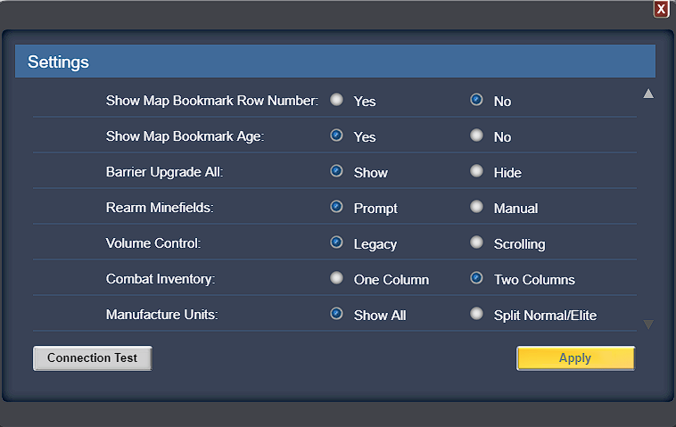
Task: Set Barrier Upgrade All to Show
Action: (337, 171)
